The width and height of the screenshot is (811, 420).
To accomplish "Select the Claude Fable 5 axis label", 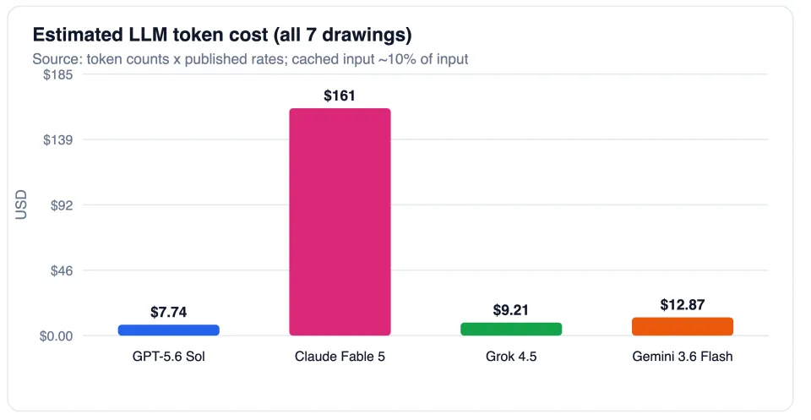I will point(340,357).
